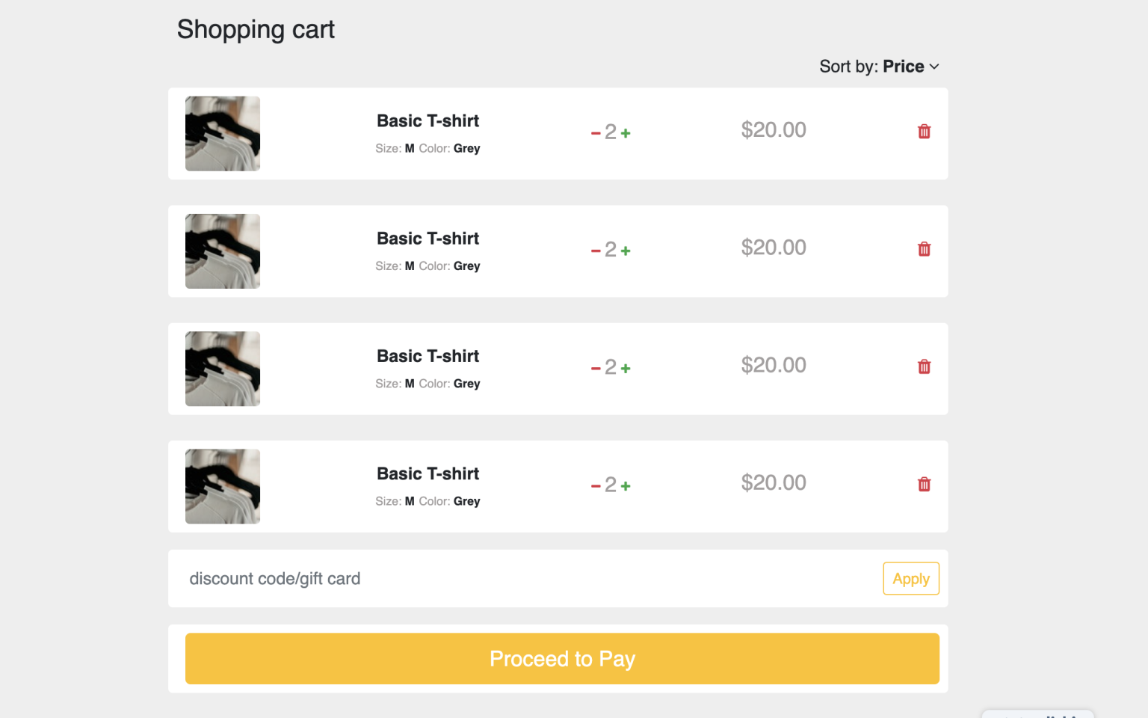Increase quantity of the first T-shirt with plus
1148x718 pixels.
626,132
